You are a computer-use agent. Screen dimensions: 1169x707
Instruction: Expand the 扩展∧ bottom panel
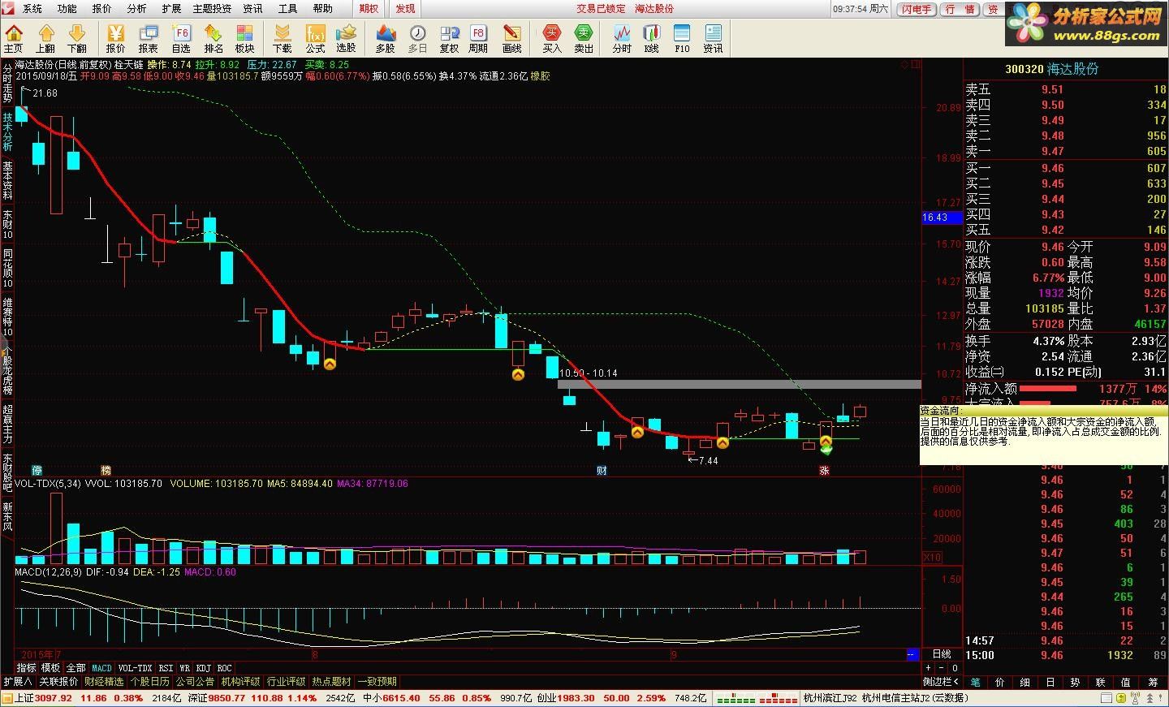(18, 682)
